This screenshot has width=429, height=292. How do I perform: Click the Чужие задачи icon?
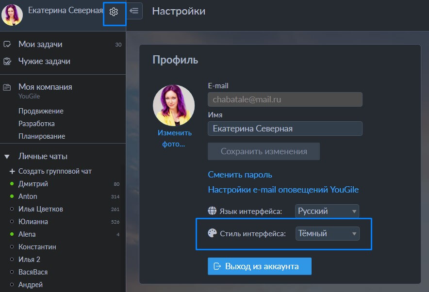click(x=7, y=61)
